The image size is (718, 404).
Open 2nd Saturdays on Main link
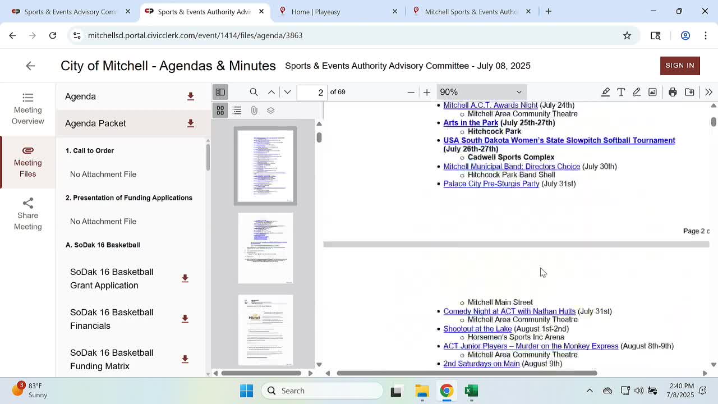(x=481, y=364)
